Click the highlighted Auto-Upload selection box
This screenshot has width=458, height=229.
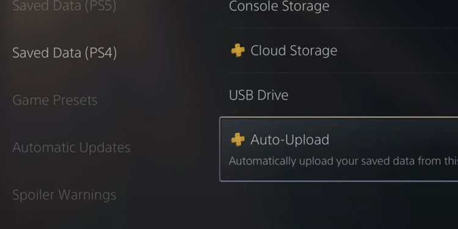pyautogui.click(x=339, y=149)
